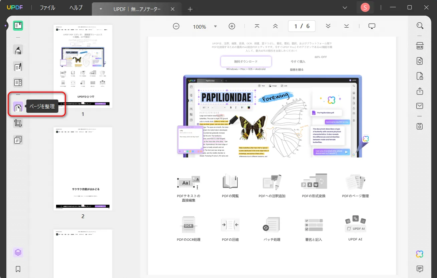Open the Edit PDF tool icon

pos(18,67)
